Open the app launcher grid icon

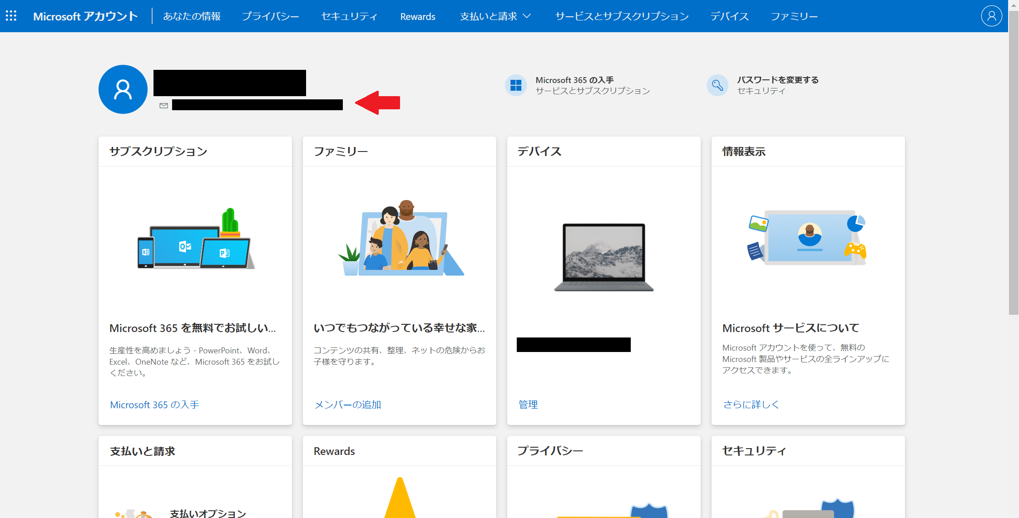coord(11,15)
